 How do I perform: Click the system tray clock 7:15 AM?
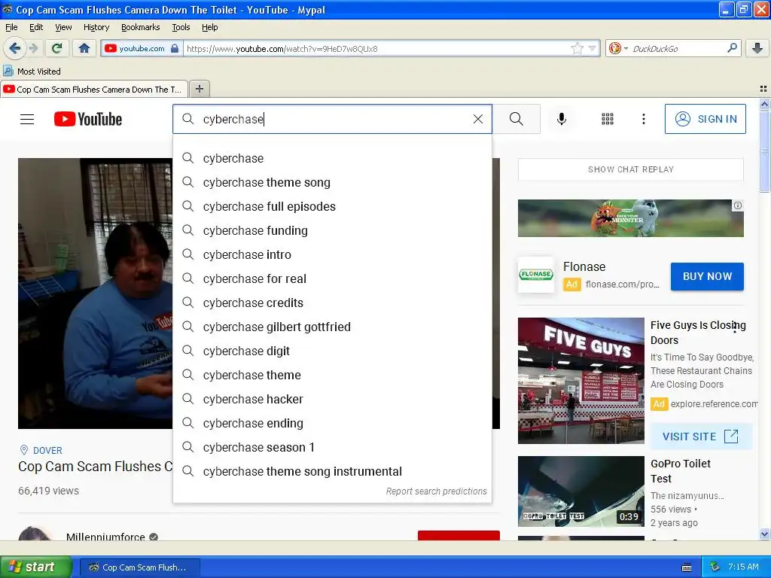coord(743,567)
